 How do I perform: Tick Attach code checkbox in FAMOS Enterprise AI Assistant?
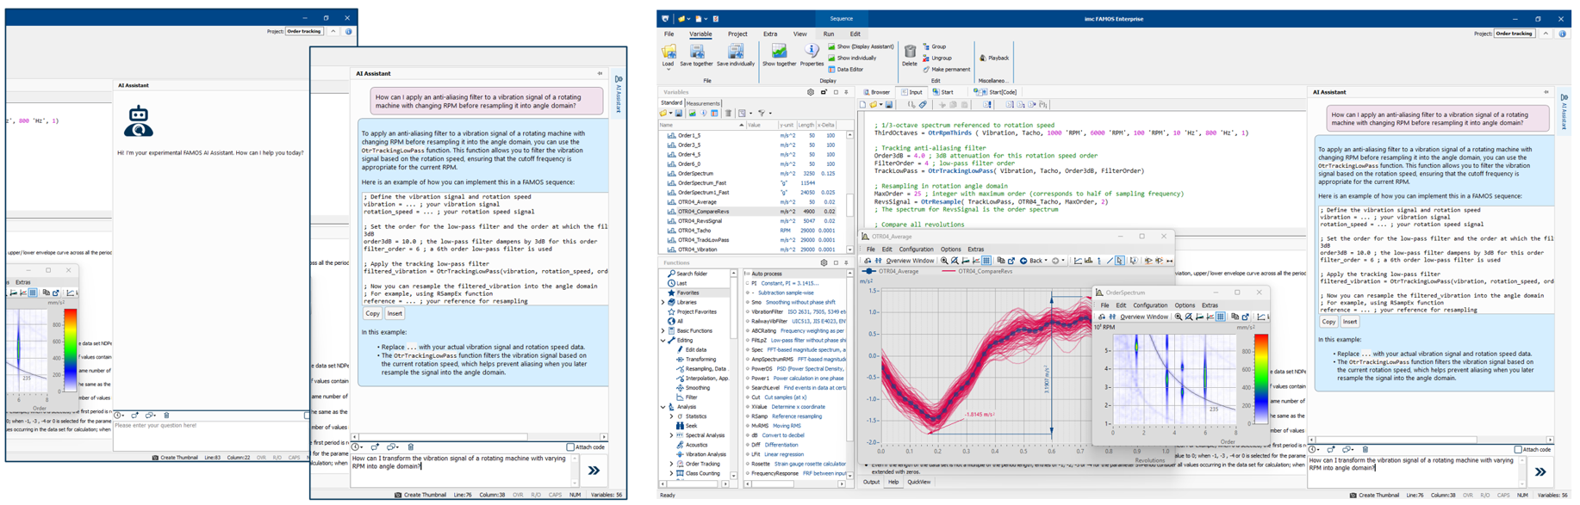[x=1518, y=449]
